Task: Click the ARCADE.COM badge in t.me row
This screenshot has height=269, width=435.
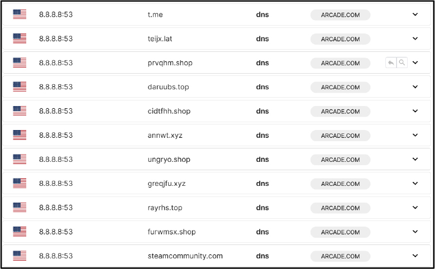Action: point(341,15)
